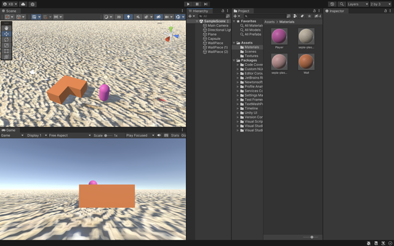Open the Package/Asset Store hexagon icon
The width and height of the screenshot is (394, 246).
click(33, 4)
